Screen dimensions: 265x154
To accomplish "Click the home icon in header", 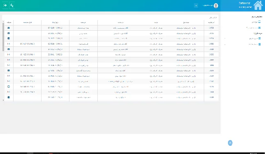I will click(x=258, y=5).
